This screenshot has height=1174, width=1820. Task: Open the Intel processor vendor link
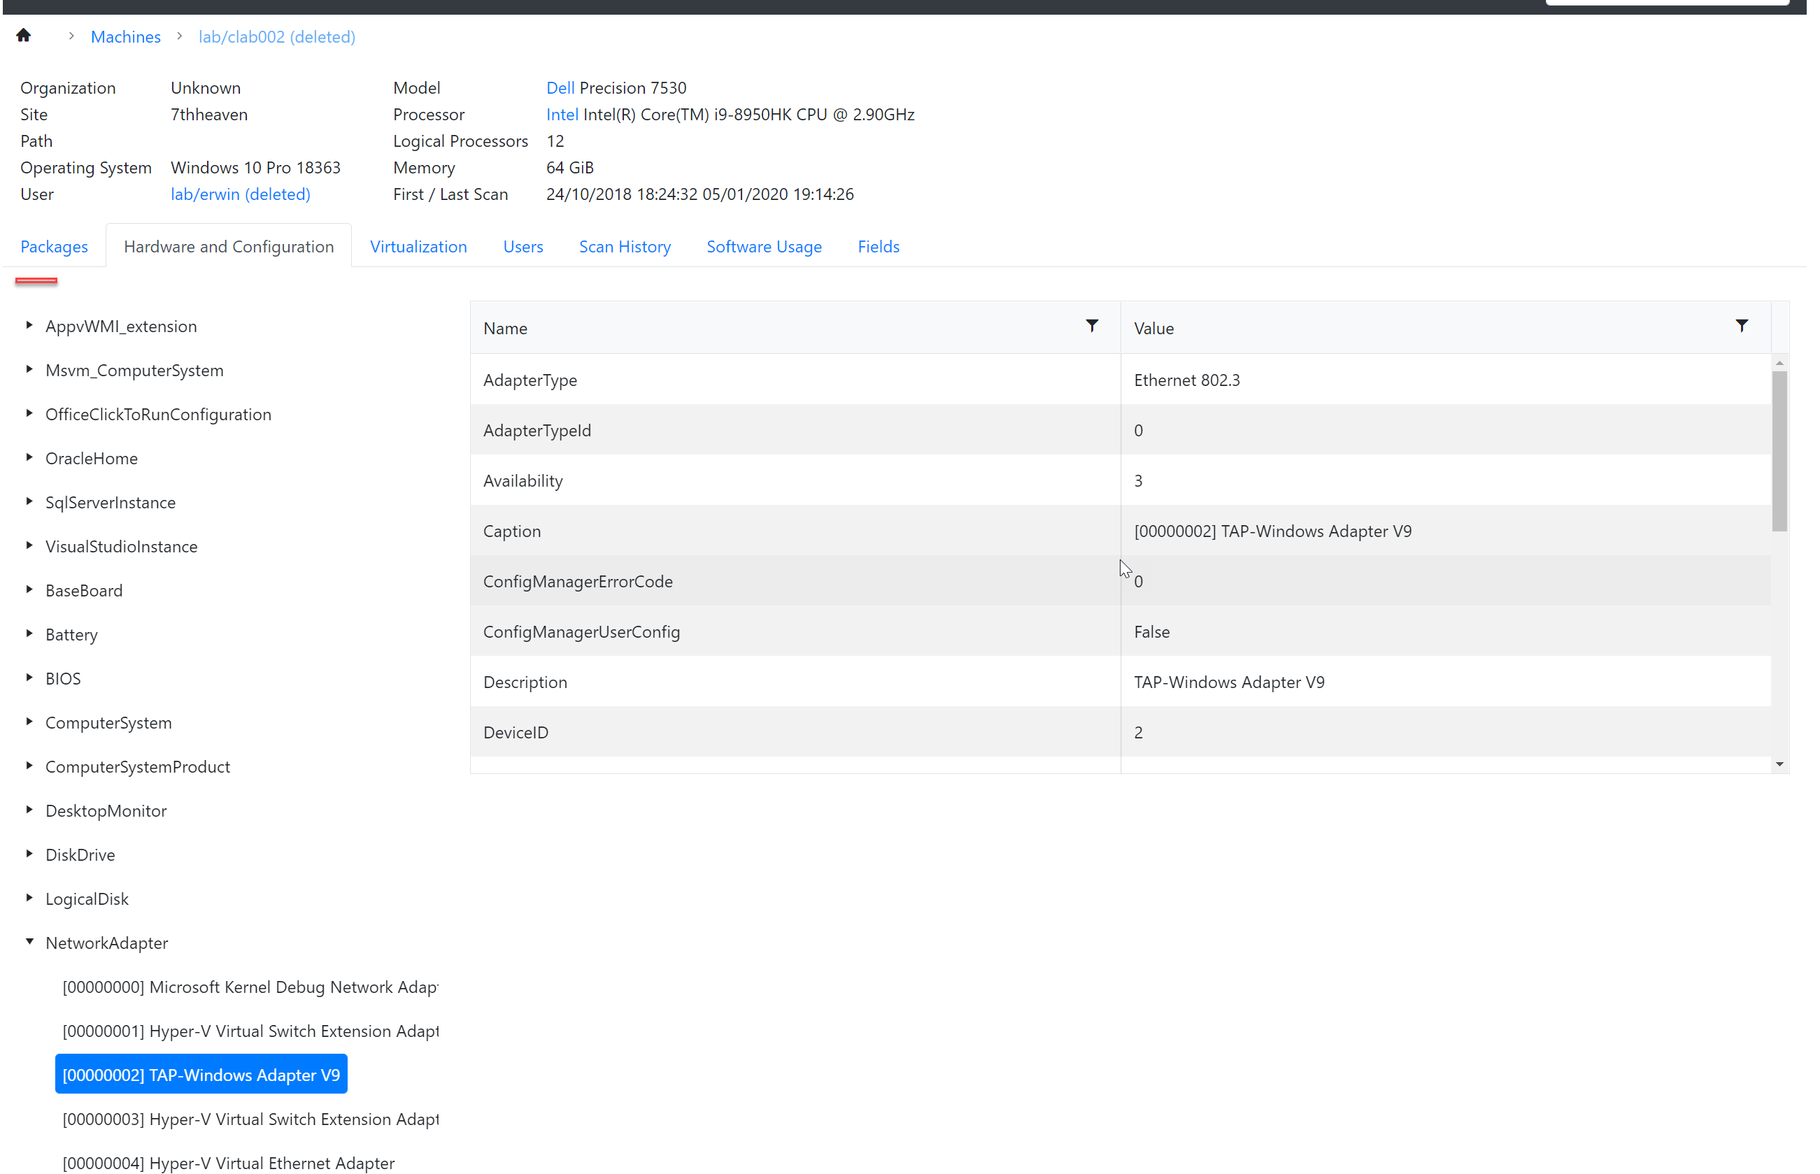click(x=562, y=115)
